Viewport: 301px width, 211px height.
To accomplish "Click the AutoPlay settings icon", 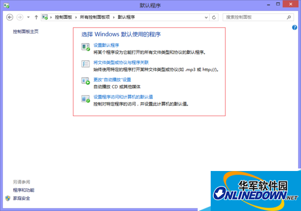I will [85, 81].
